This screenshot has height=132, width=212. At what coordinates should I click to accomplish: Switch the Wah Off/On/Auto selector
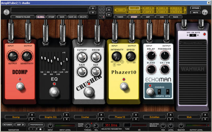coord(193,35)
